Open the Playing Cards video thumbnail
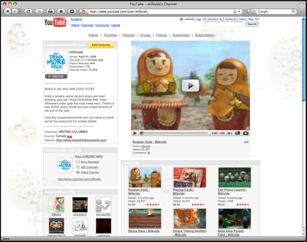 click(x=190, y=177)
